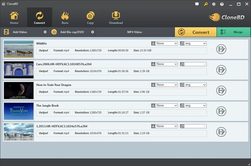Click the Wildlife subtitle A icon
The height and width of the screenshot is (166, 251).
pyautogui.click(x=153, y=43)
